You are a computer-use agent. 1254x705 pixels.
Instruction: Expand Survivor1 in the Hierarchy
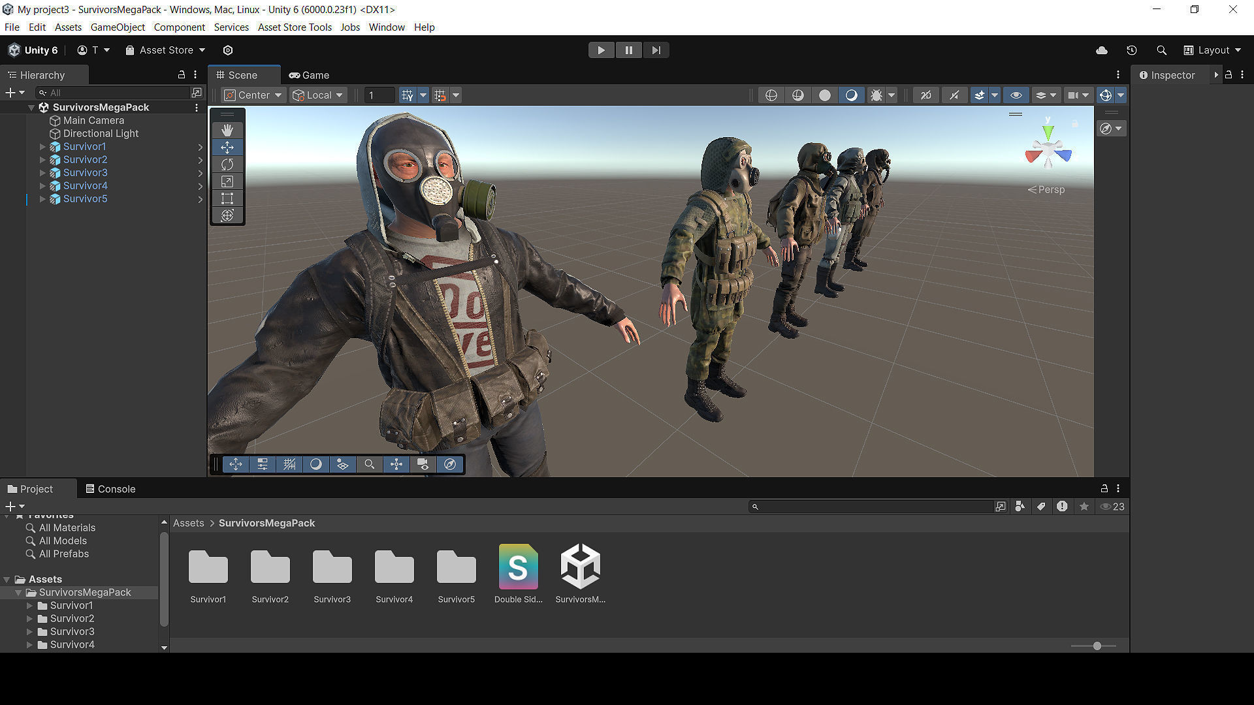point(42,147)
